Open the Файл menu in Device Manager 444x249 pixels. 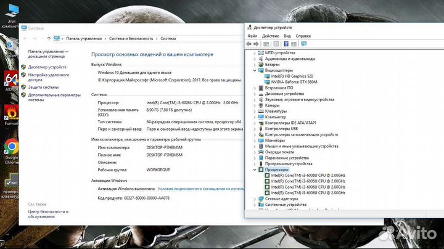pos(252,36)
